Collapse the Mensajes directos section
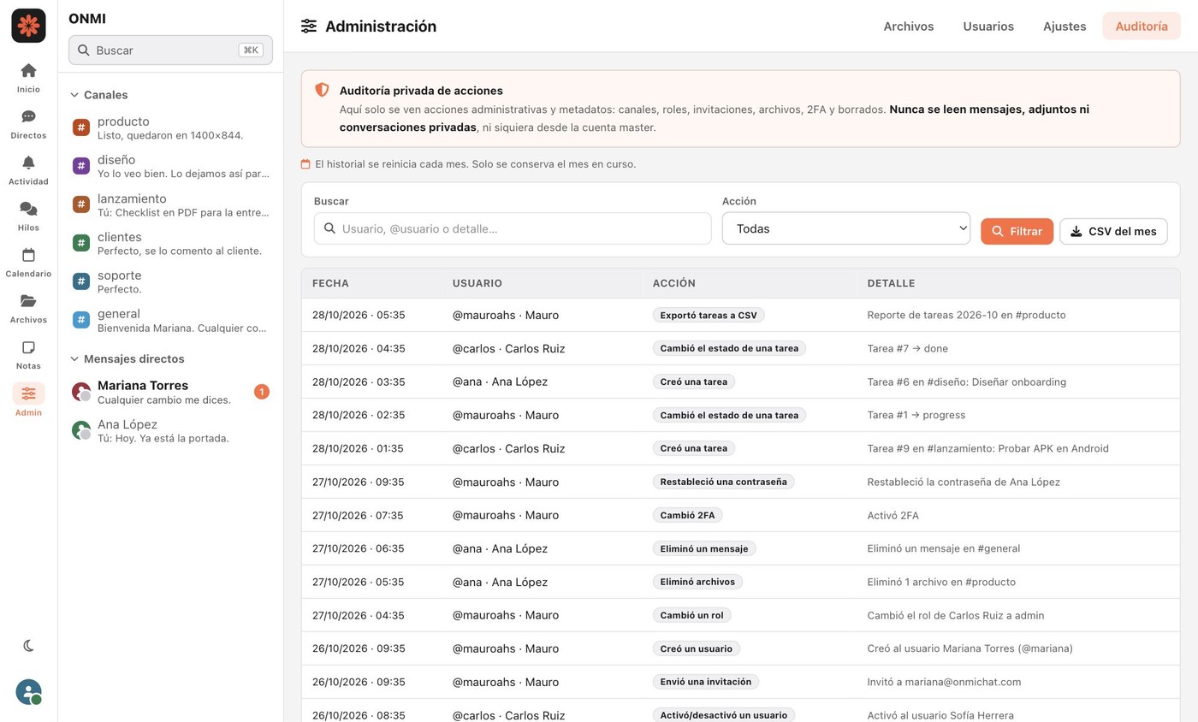This screenshot has height=722, width=1198. pos(127,358)
